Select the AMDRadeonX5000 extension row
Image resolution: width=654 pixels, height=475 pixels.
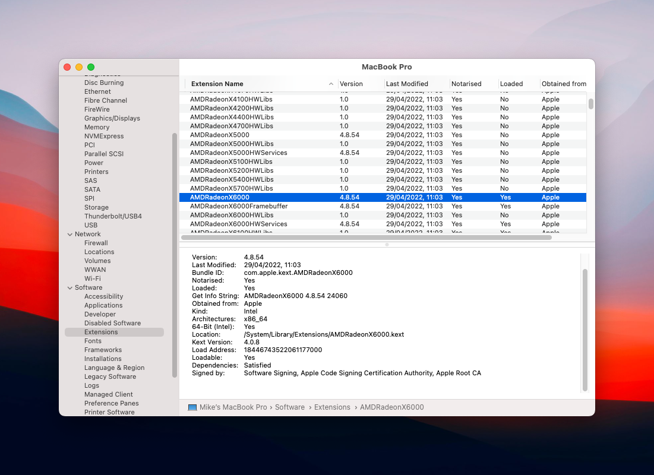[383, 135]
